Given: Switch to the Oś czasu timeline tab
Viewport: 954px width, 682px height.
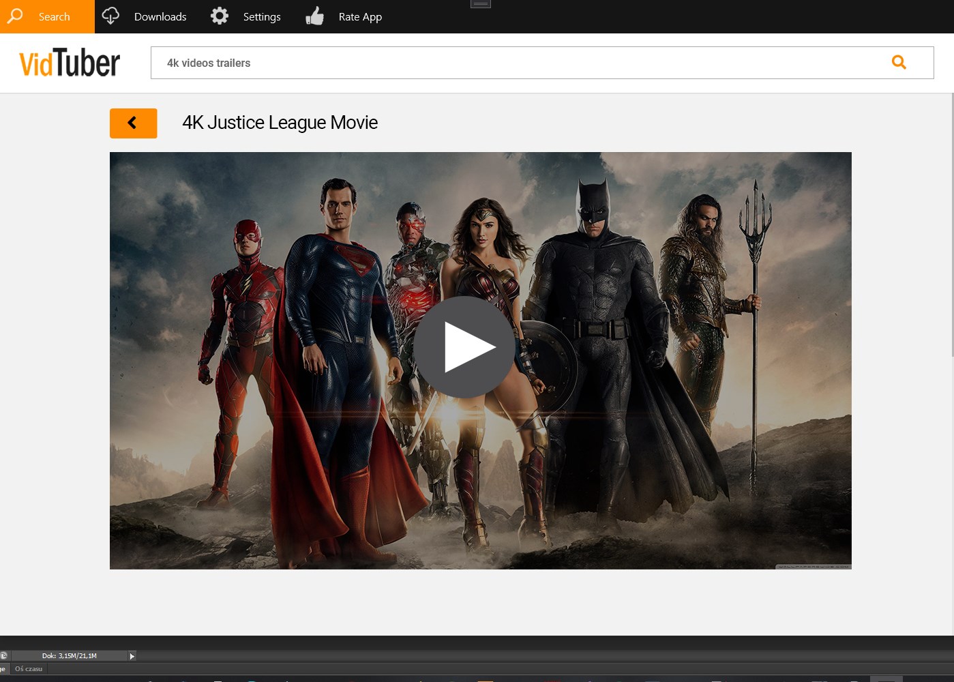Looking at the screenshot, I should 30,668.
